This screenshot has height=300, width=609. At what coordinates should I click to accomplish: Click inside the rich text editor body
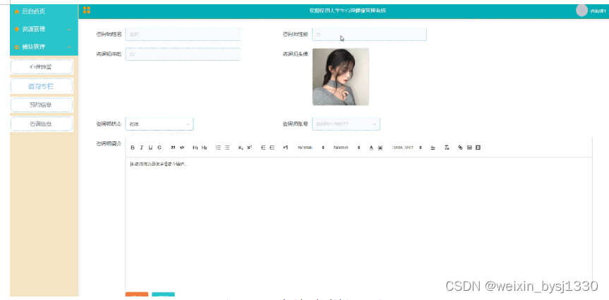[359, 224]
